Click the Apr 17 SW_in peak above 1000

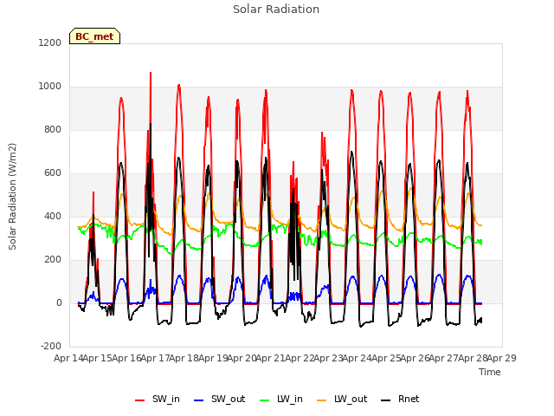[x=151, y=74]
